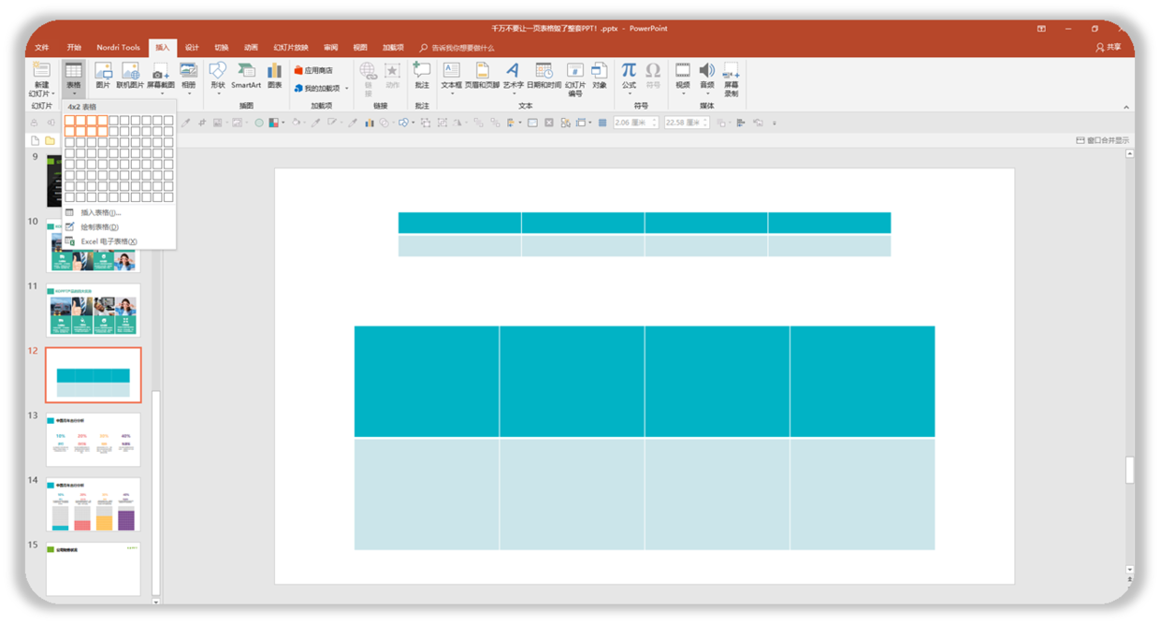This screenshot has width=1160, height=624.
Task: Select slide 12 thumbnail
Action: [x=93, y=375]
